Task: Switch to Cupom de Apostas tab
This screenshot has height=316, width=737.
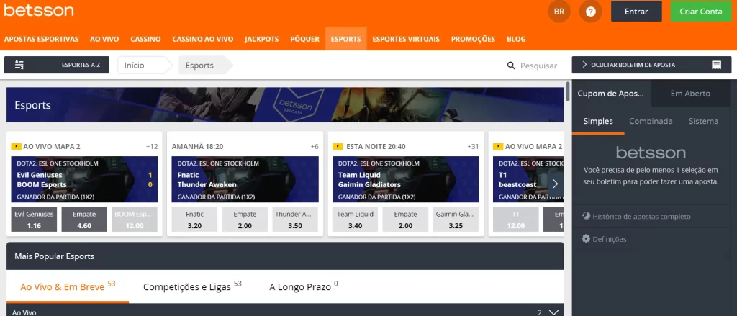Action: (x=610, y=93)
